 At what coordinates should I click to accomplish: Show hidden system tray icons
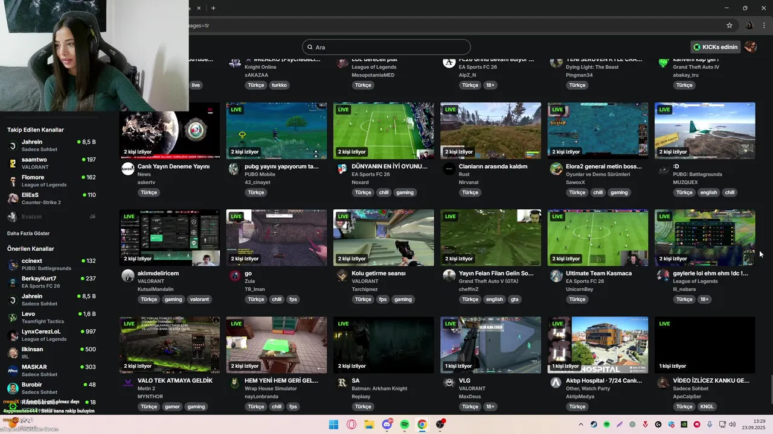581,424
